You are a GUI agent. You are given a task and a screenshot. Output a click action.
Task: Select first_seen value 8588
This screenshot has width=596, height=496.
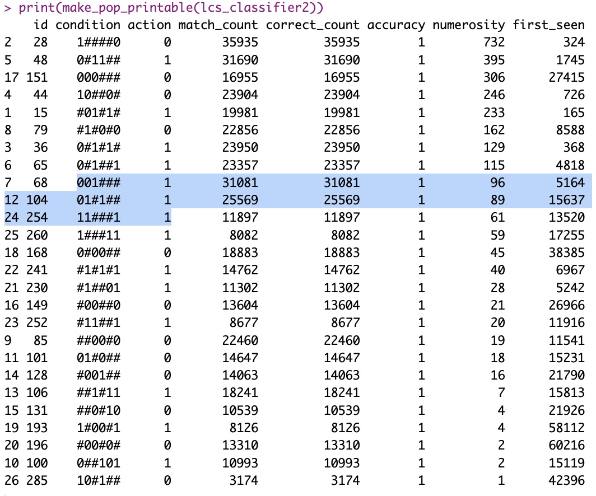(570, 130)
